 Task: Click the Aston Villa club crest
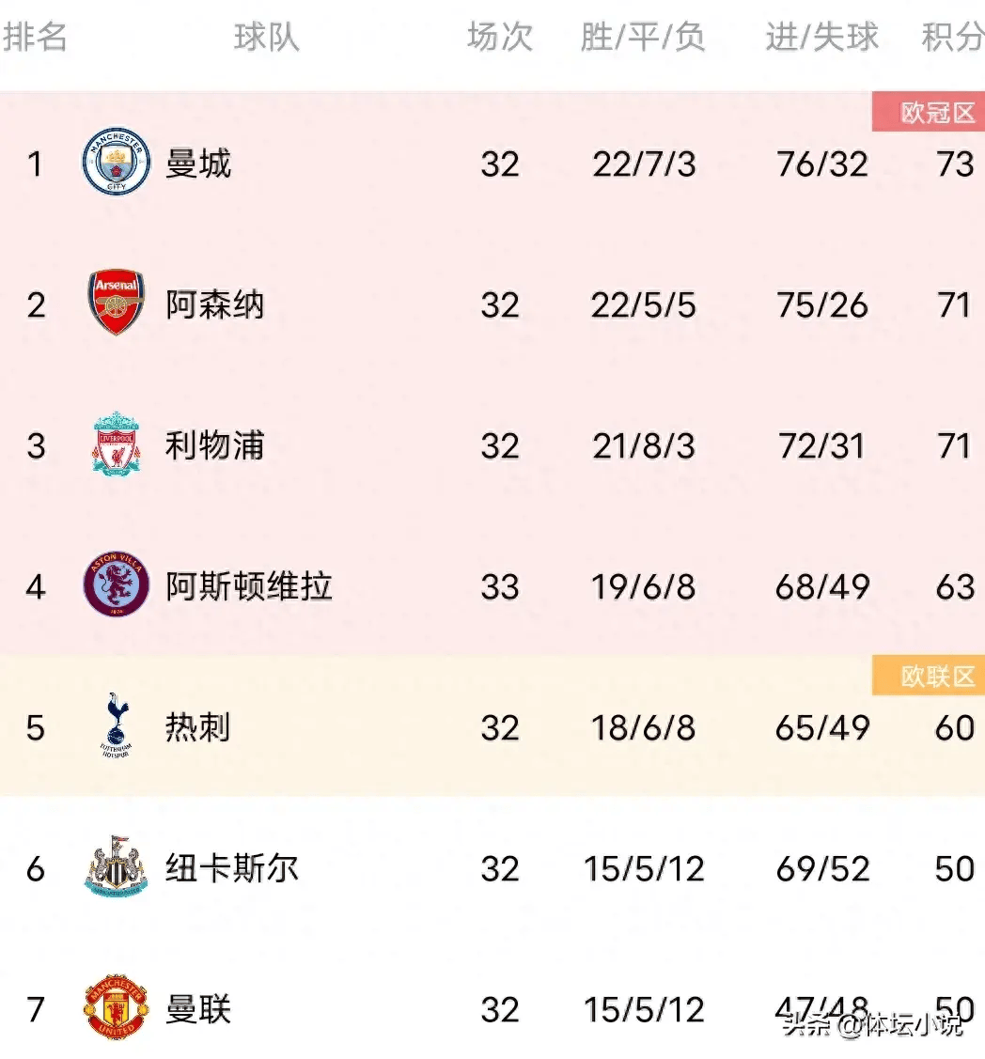(117, 584)
